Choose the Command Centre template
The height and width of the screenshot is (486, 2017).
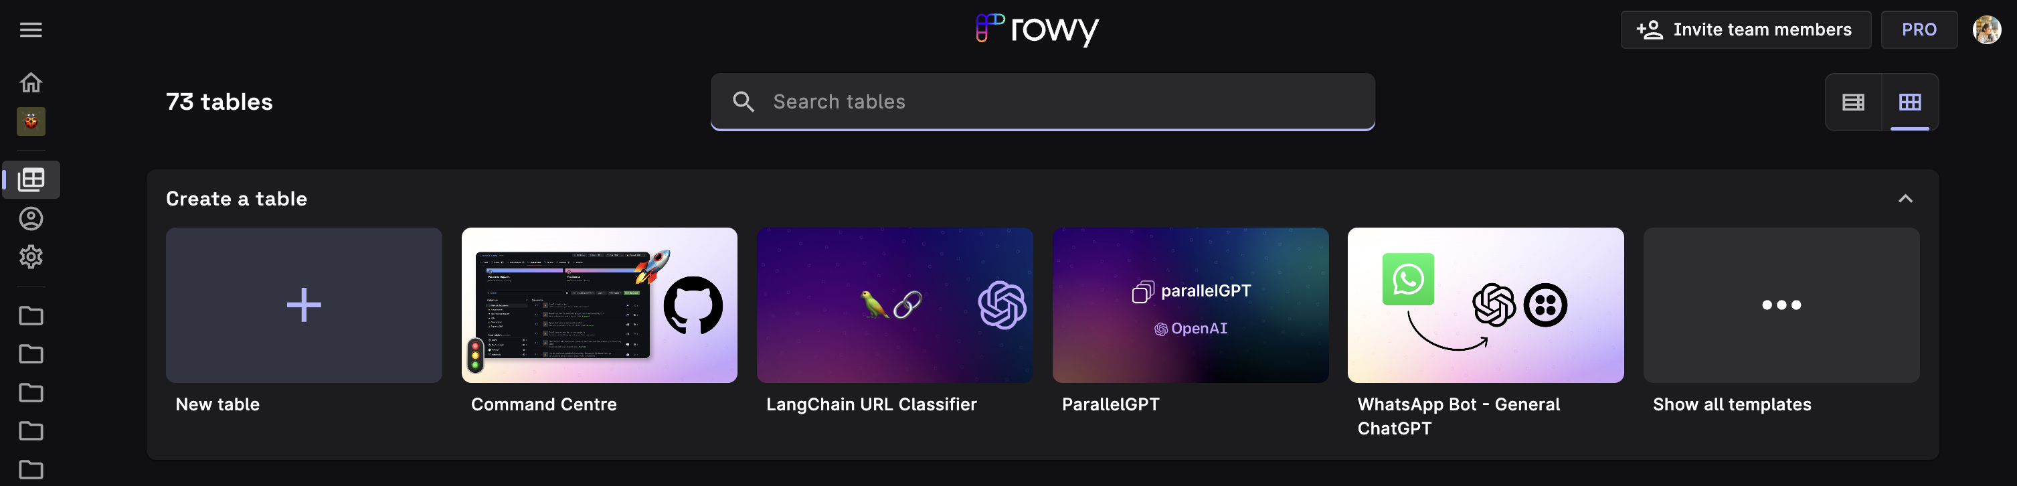[599, 305]
